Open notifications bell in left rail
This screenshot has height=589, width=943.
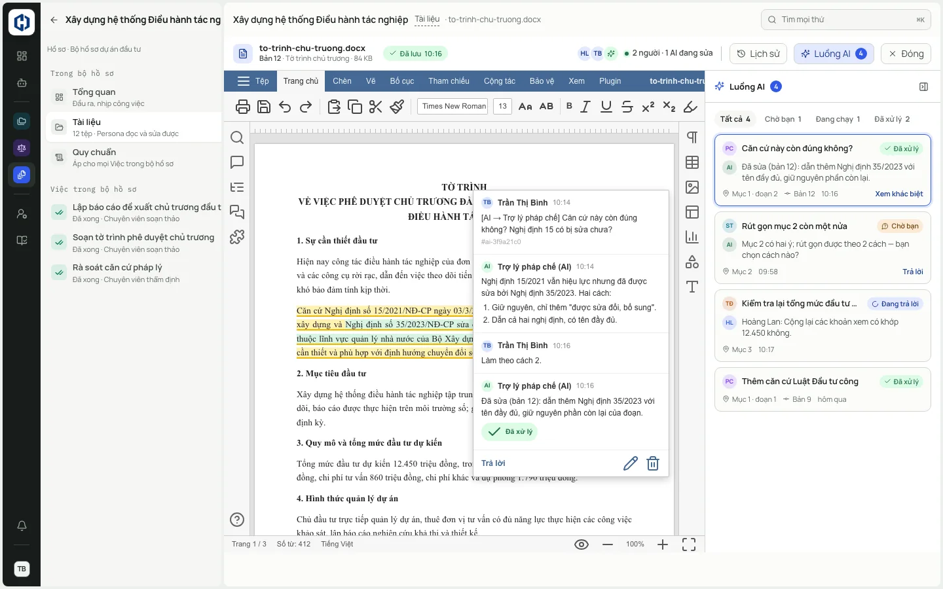[22, 526]
